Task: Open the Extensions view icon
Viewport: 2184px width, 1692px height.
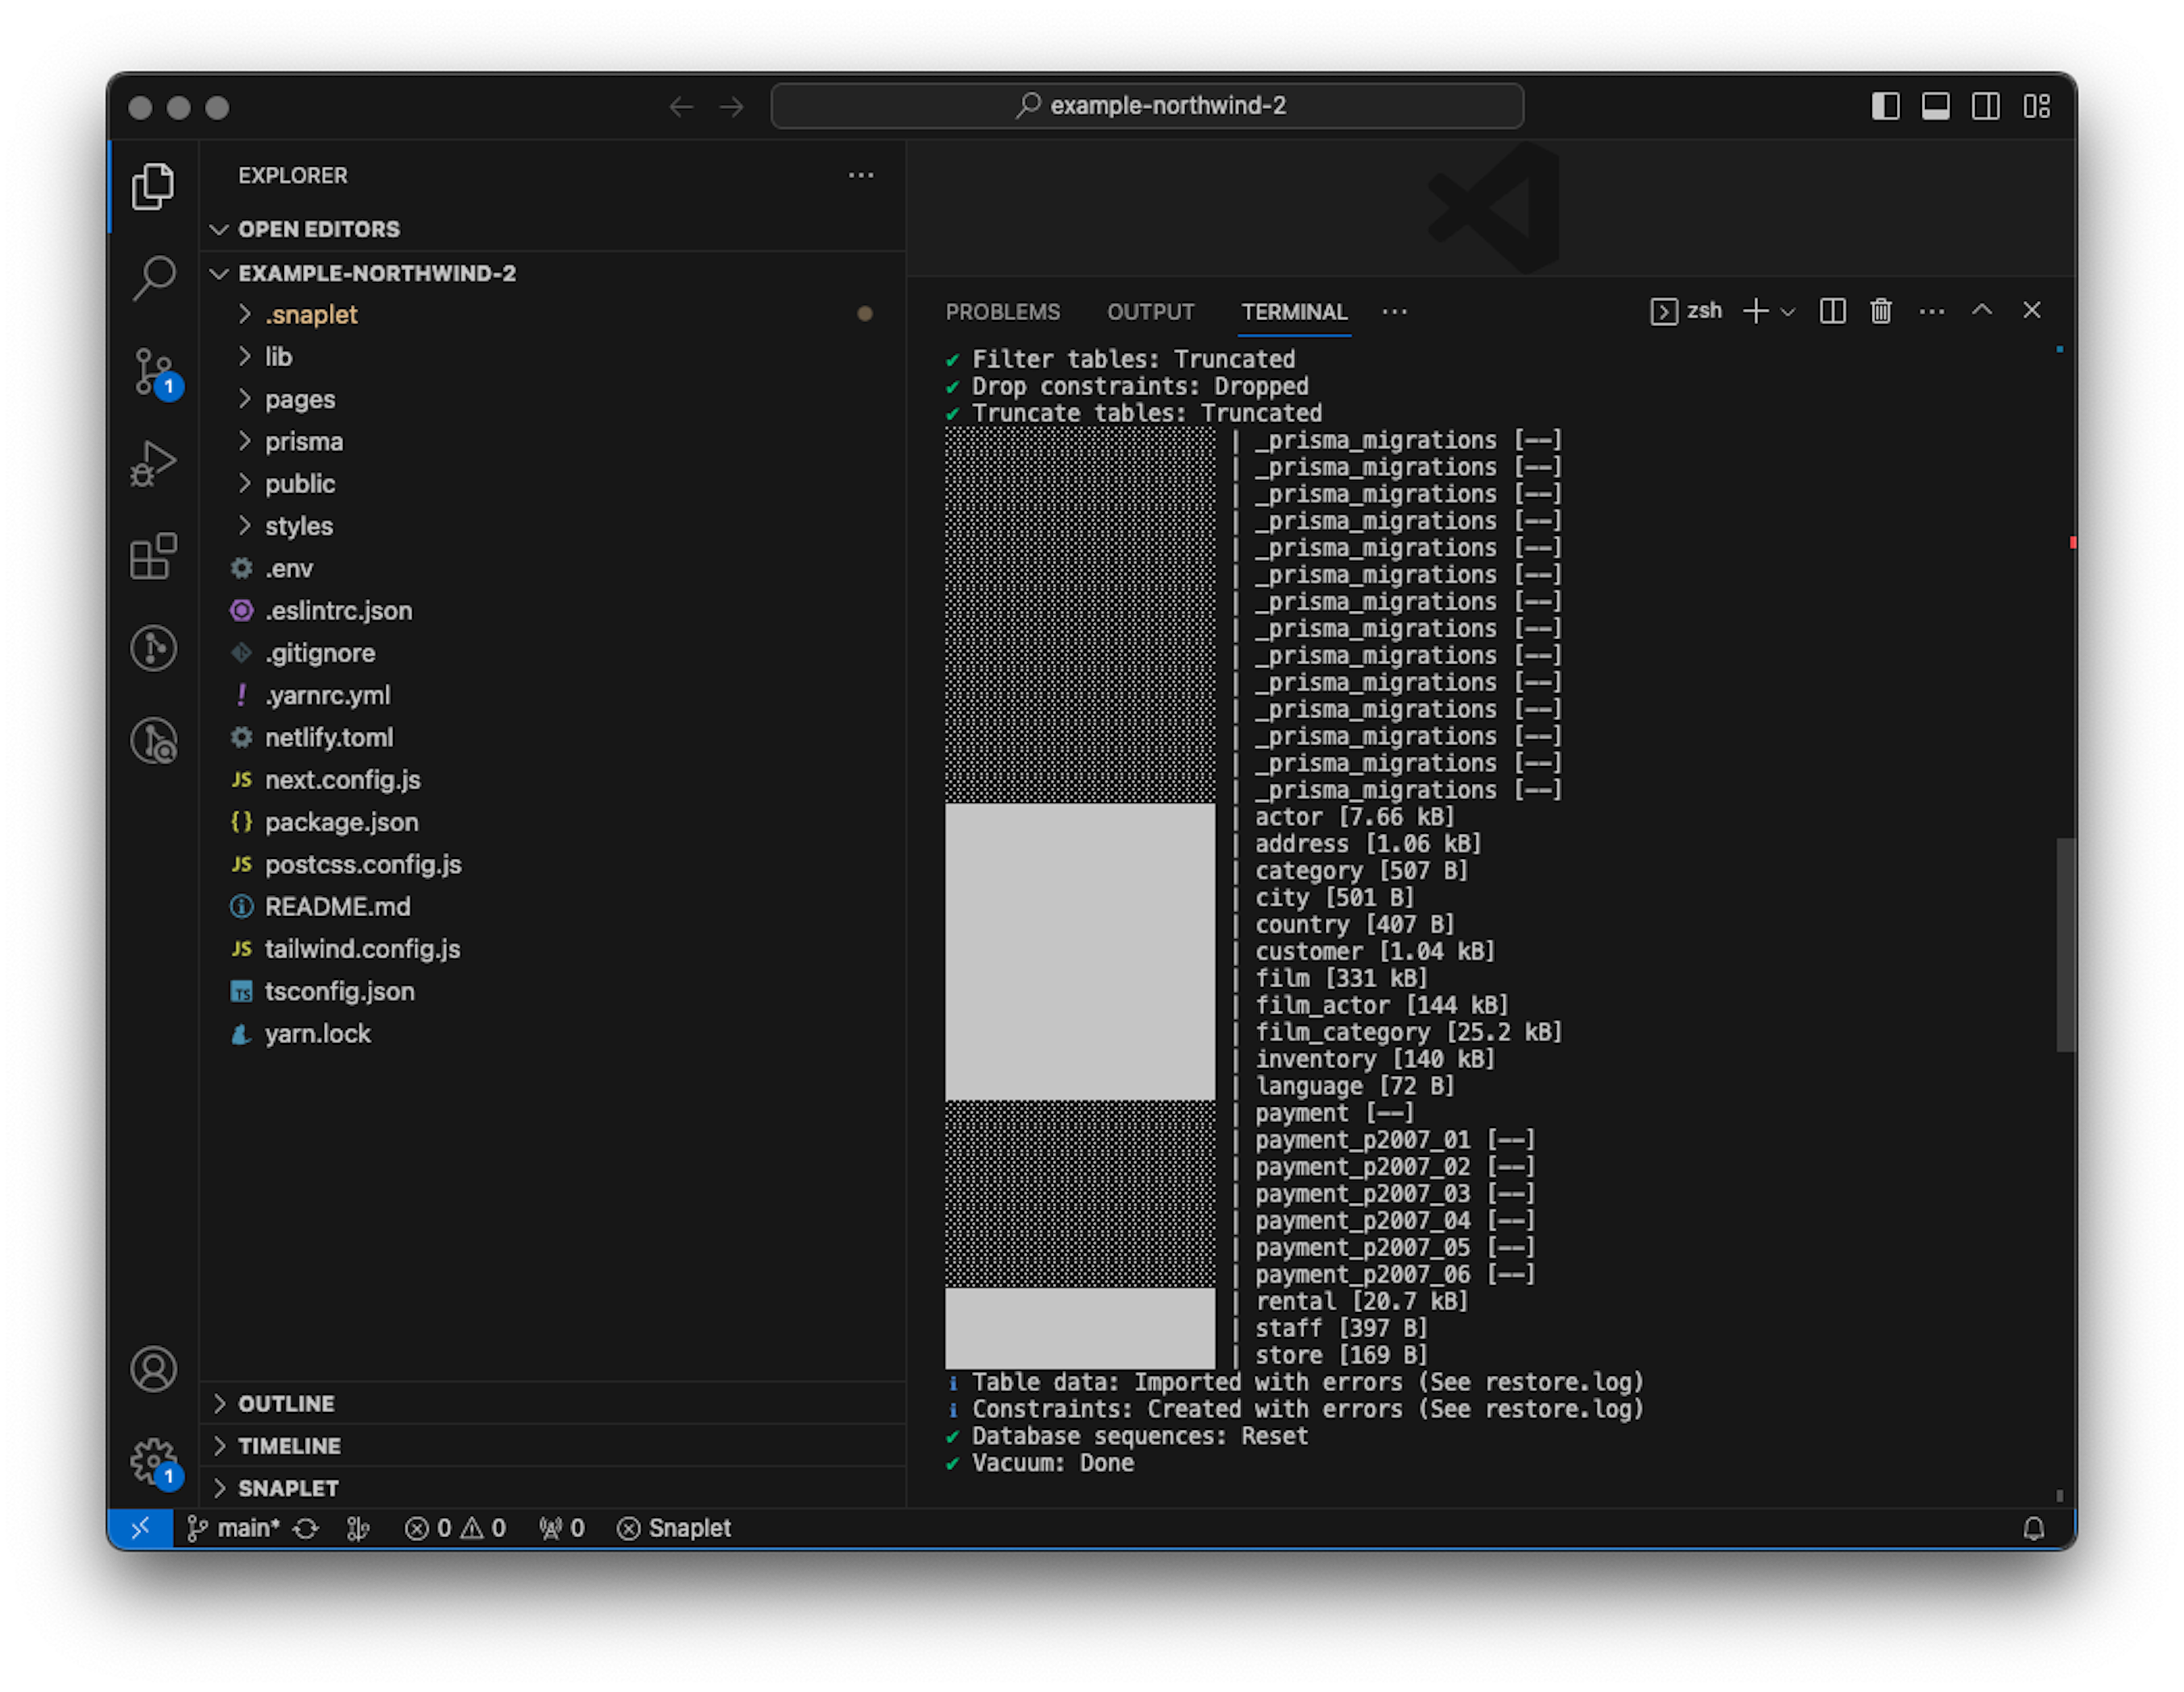Action: click(x=153, y=556)
